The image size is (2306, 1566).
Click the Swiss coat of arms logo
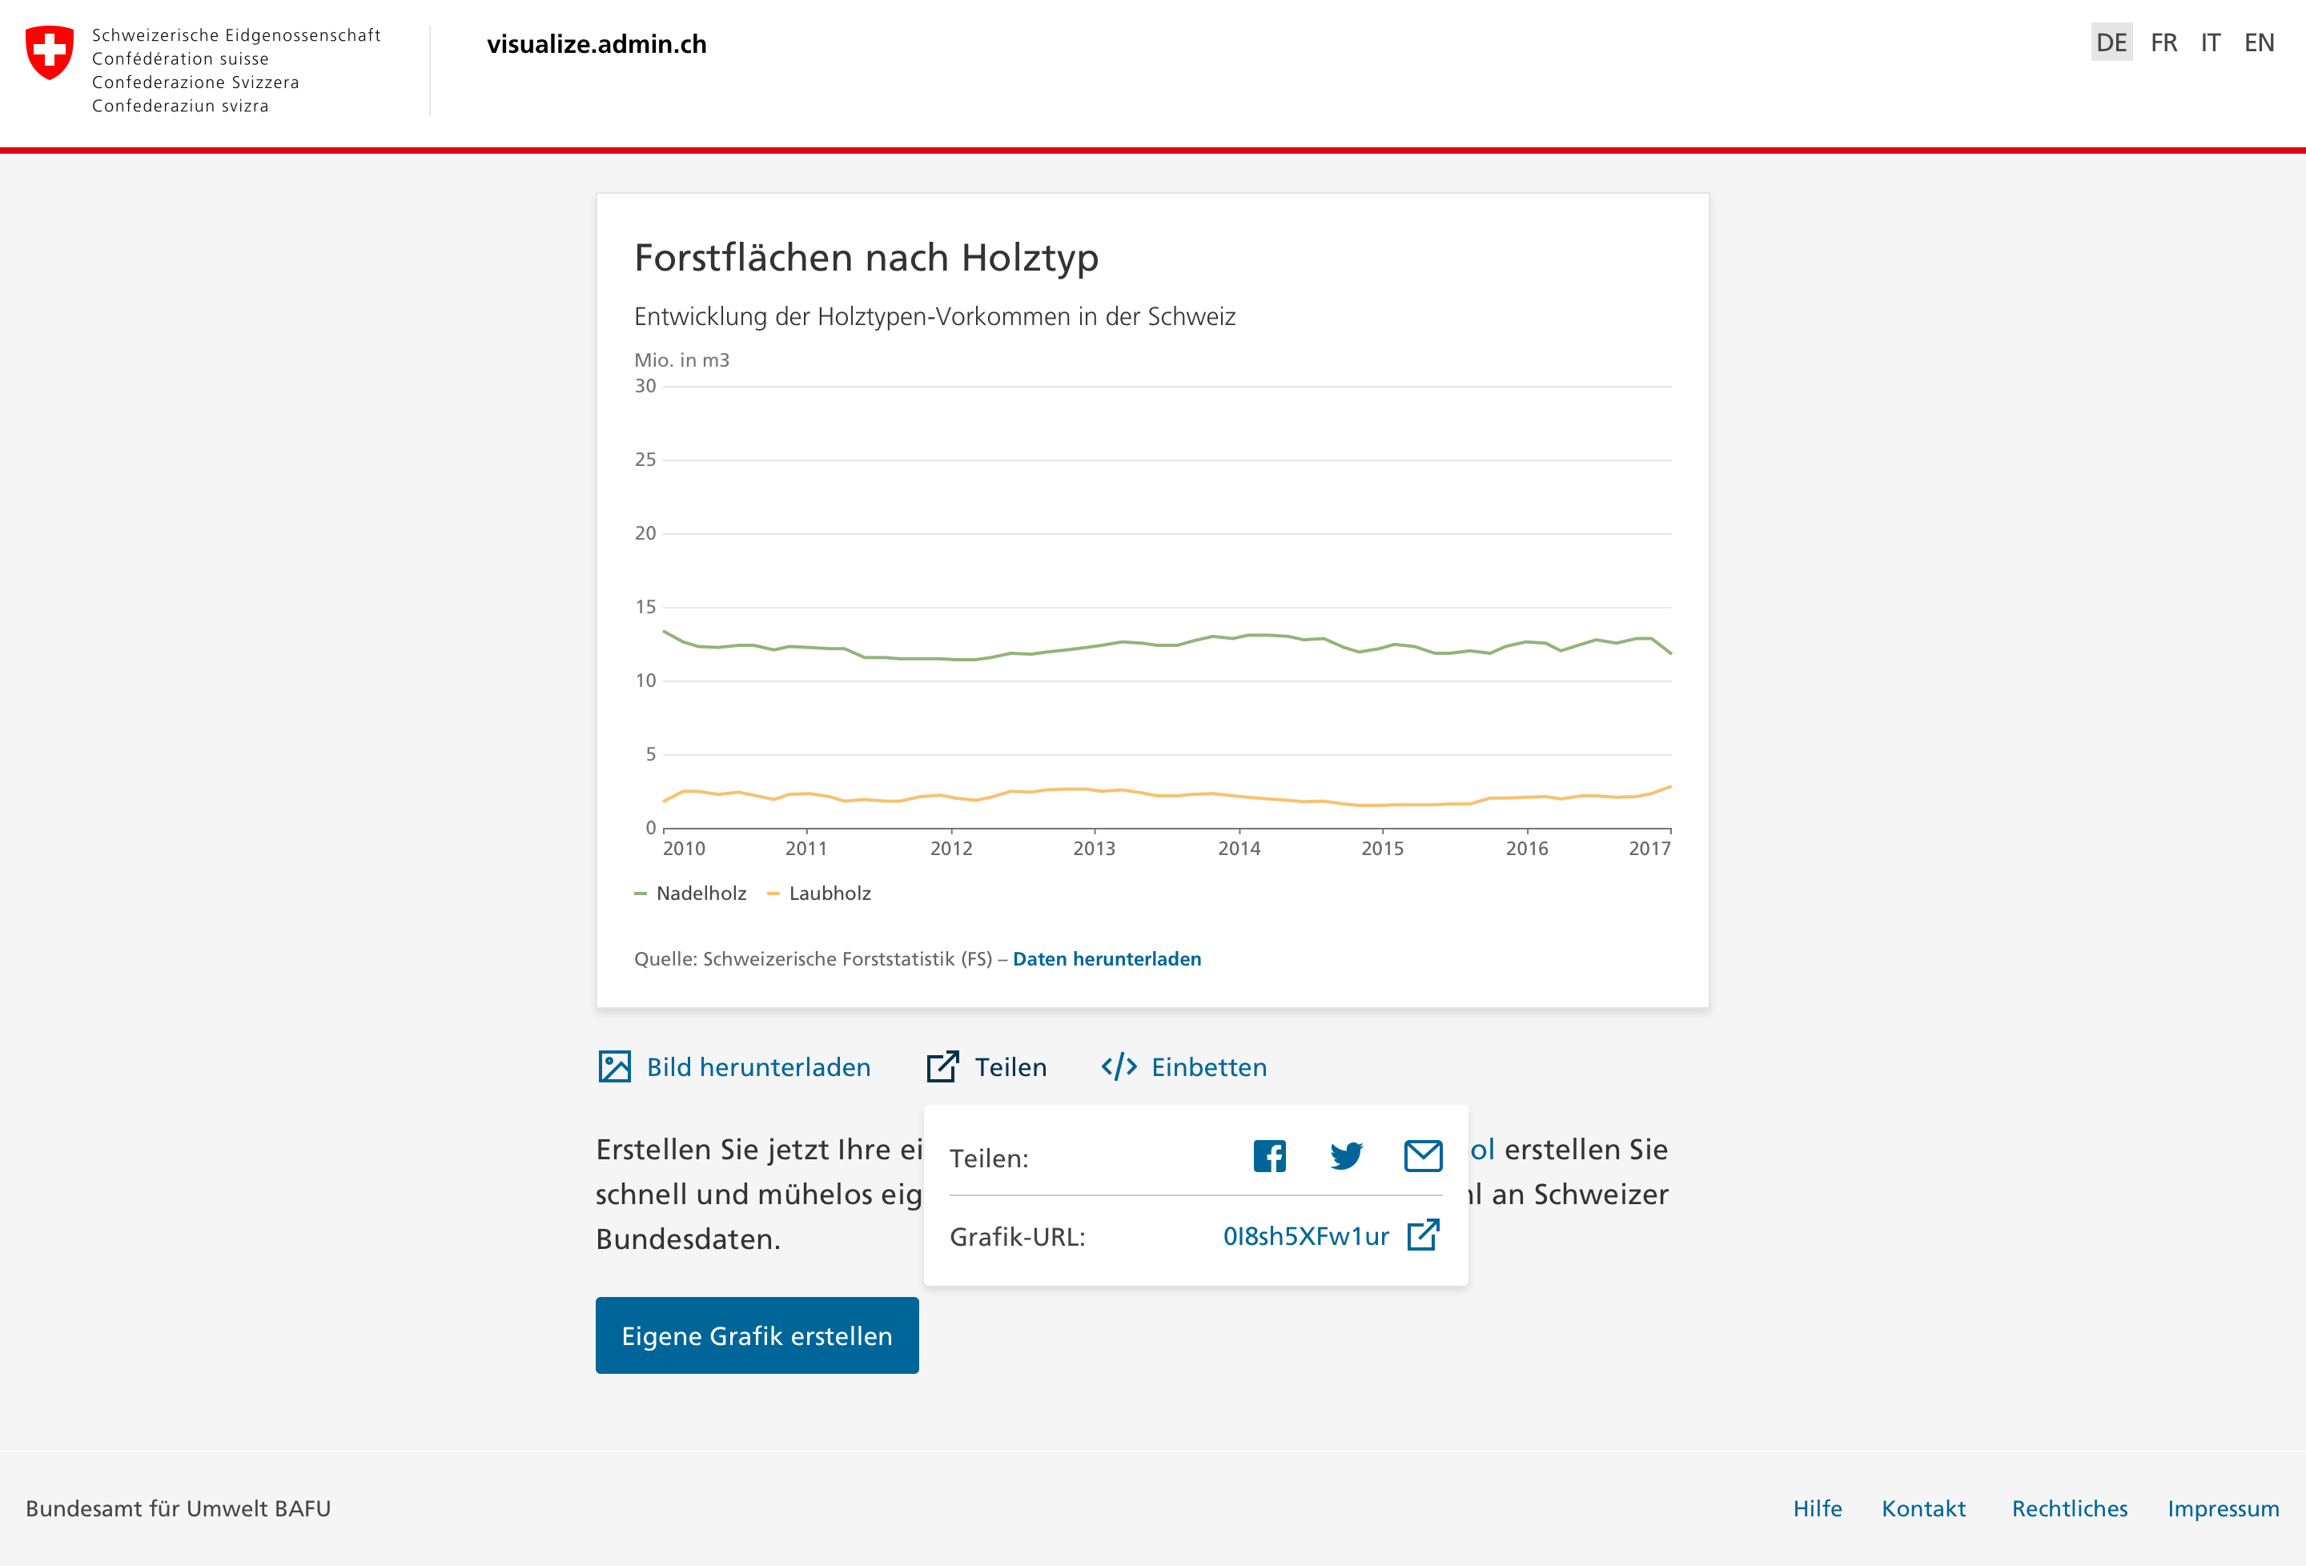(x=50, y=53)
